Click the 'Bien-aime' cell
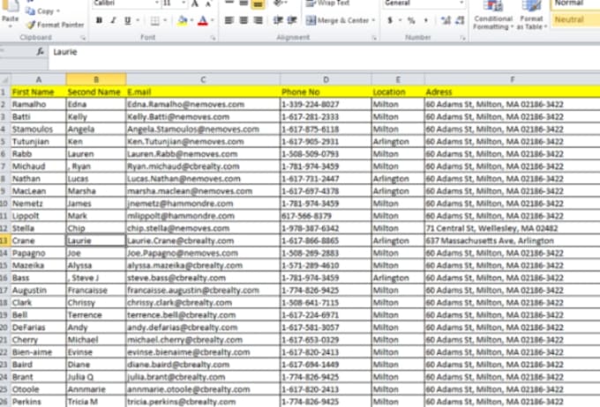The image size is (600, 407). [x=38, y=352]
